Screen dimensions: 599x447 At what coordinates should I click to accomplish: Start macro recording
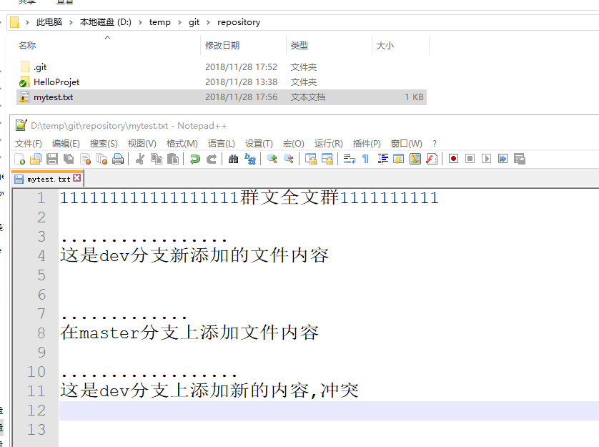(x=453, y=159)
